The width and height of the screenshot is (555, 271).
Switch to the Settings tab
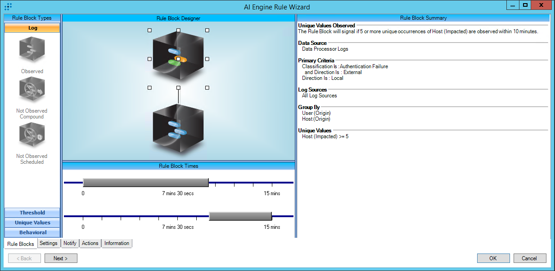click(x=48, y=243)
